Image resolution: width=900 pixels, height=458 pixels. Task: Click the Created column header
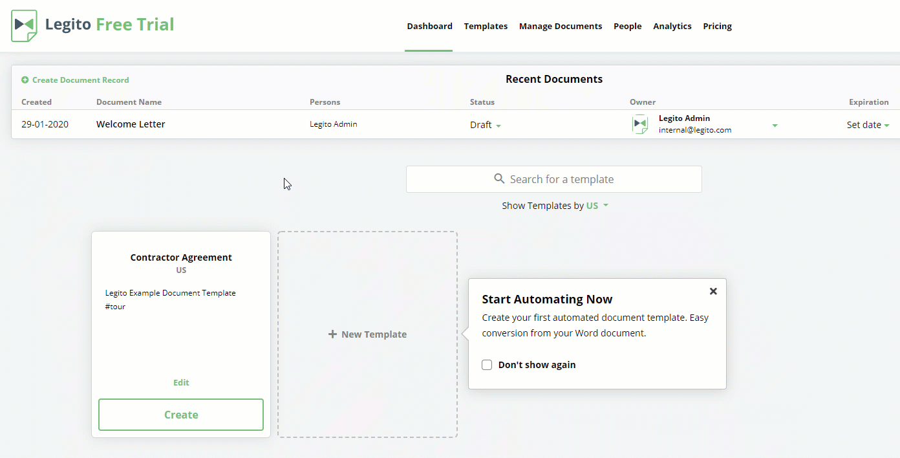36,102
